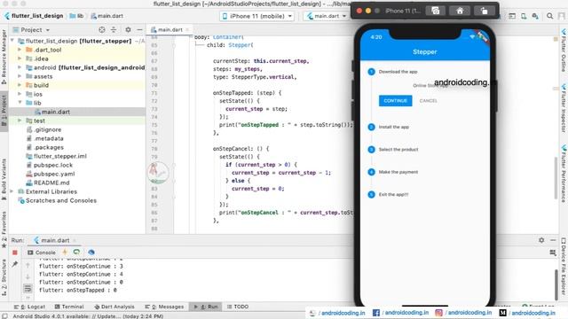Click the Run tool window tab at the bottom

(206, 307)
